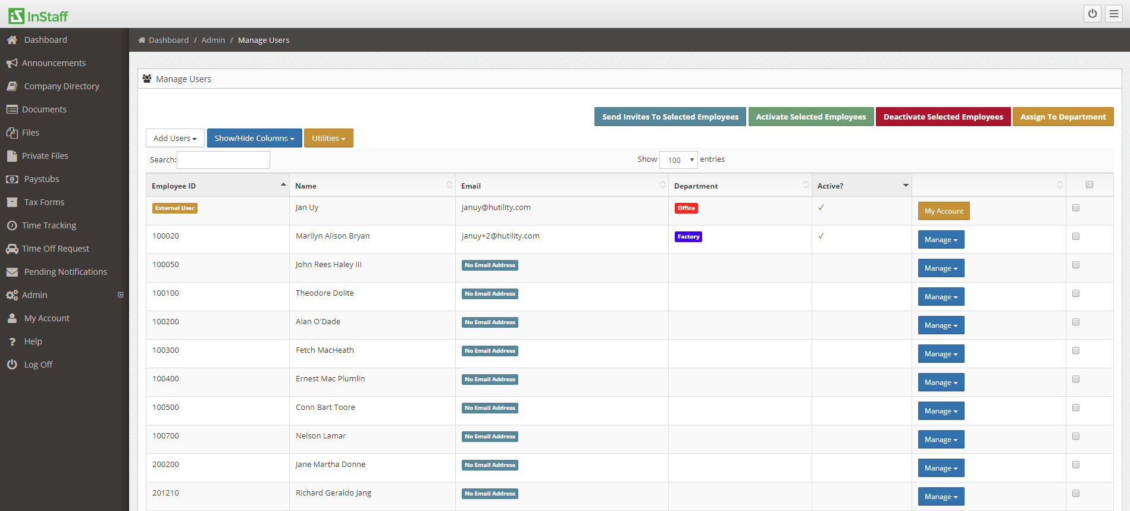
Task: Click the breadcrumb home icon
Action: (x=142, y=40)
